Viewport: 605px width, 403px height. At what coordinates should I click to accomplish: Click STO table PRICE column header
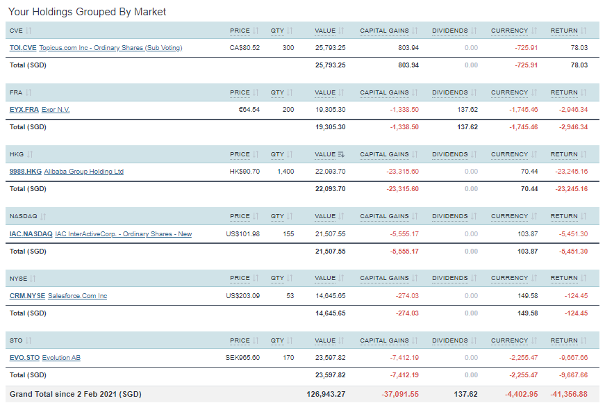tap(240, 340)
